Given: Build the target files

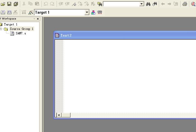Looking at the screenshot, I should [x=9, y=12].
